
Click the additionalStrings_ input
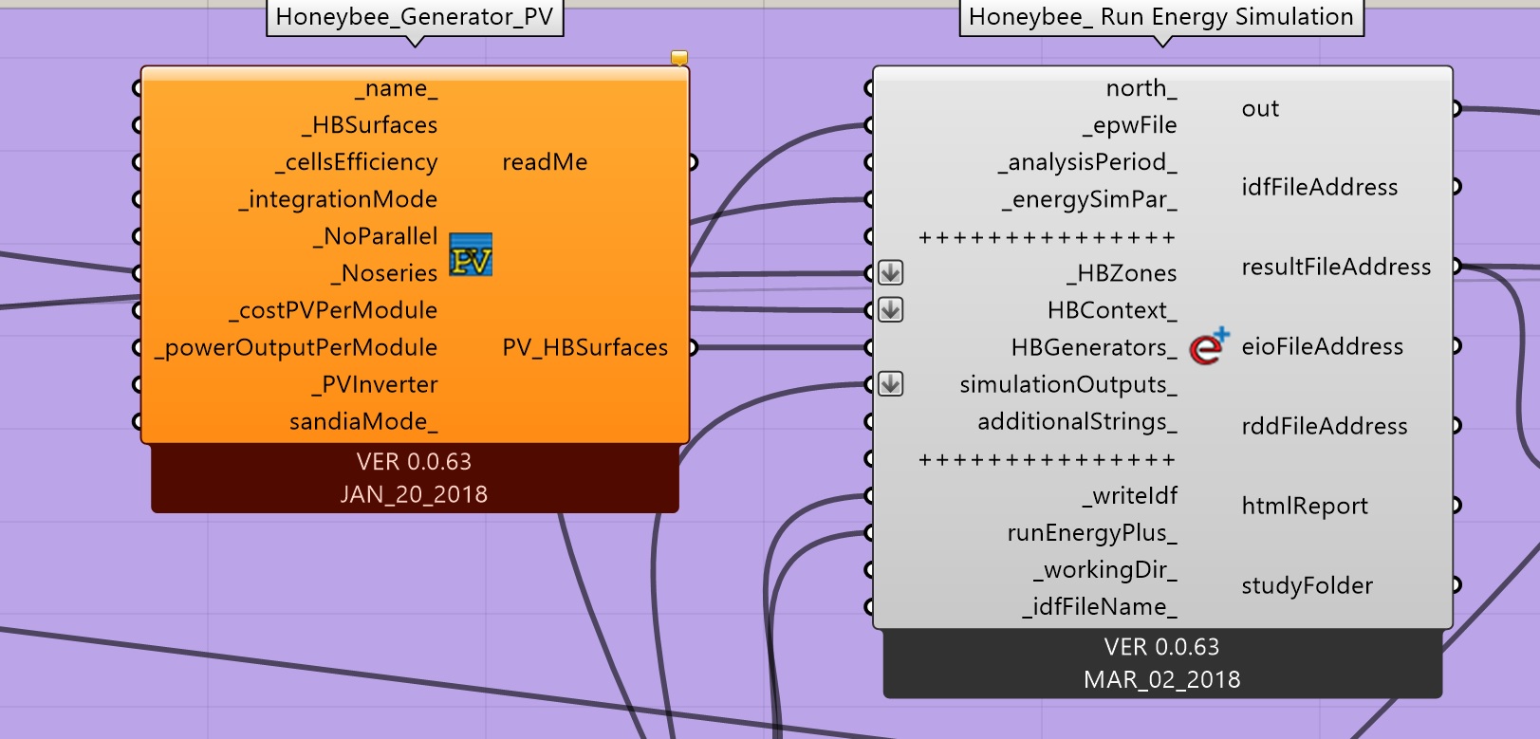[1077, 421]
